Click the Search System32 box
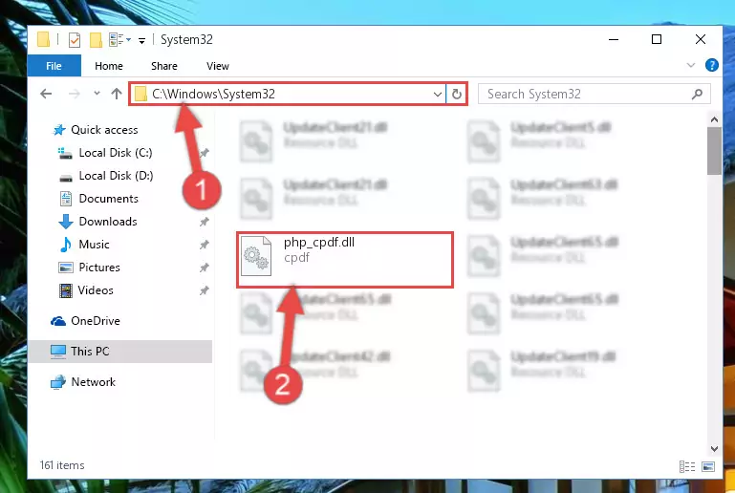This screenshot has height=493, width=735. [594, 94]
